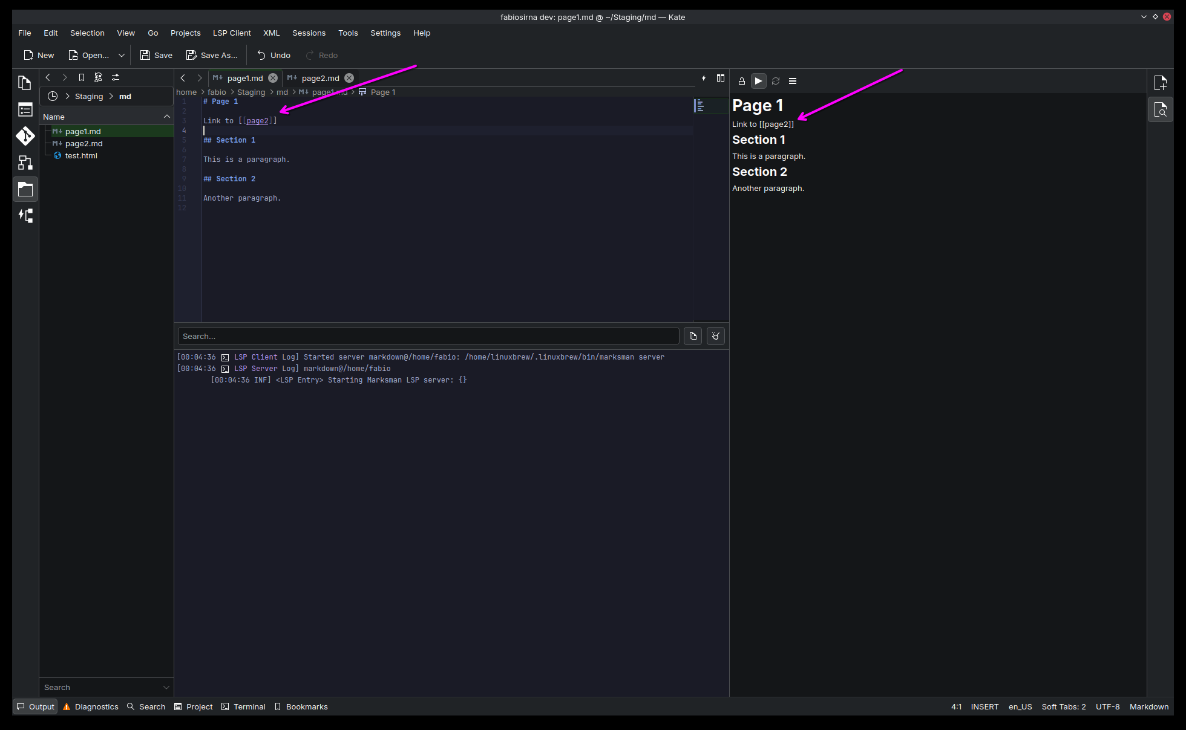Open the LSP symbol outline sidebar icon

coord(25,216)
